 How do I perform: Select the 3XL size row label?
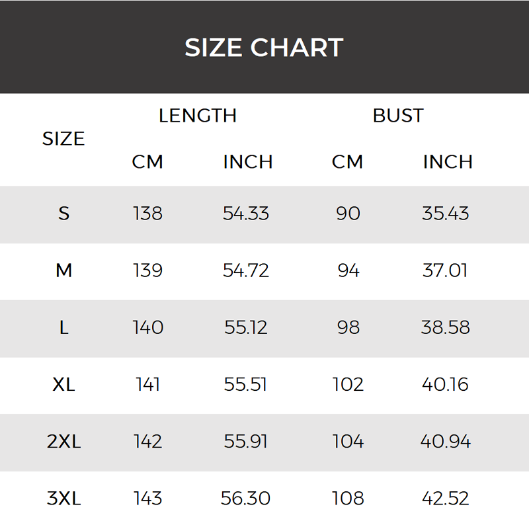point(63,498)
